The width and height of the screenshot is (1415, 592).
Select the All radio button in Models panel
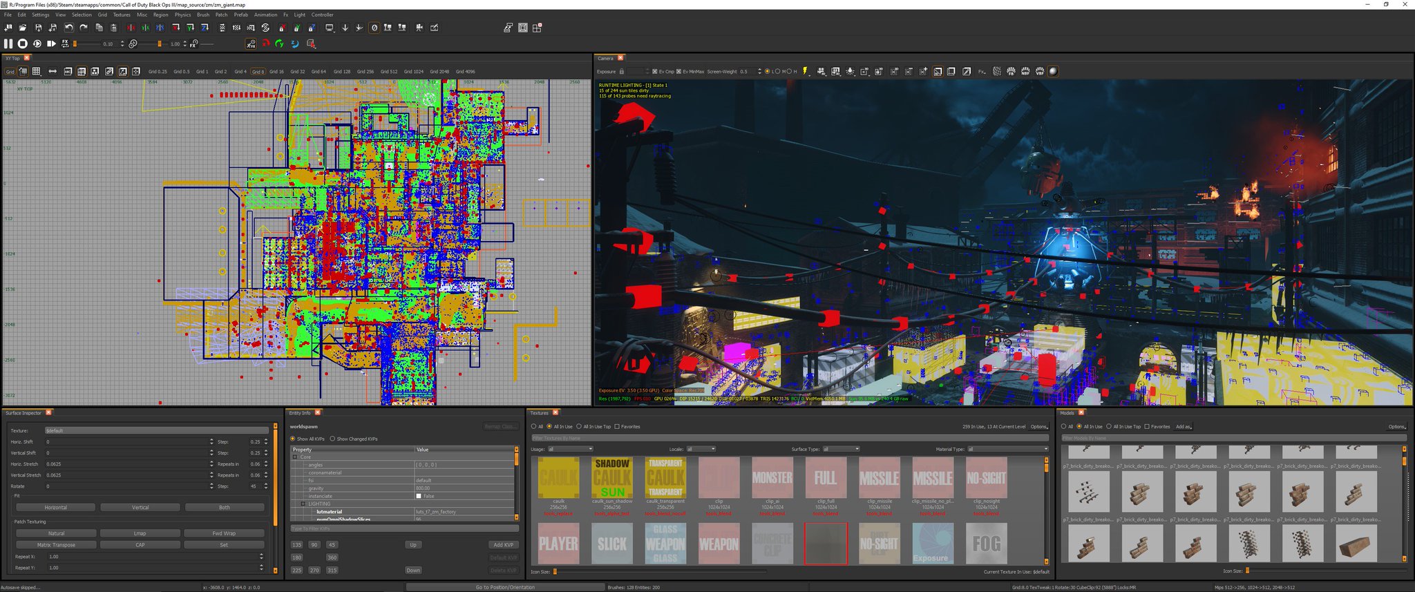click(1064, 426)
